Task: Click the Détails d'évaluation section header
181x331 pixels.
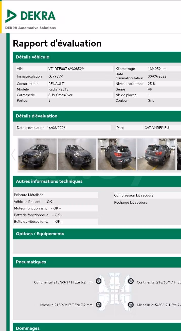Action: 97,116
